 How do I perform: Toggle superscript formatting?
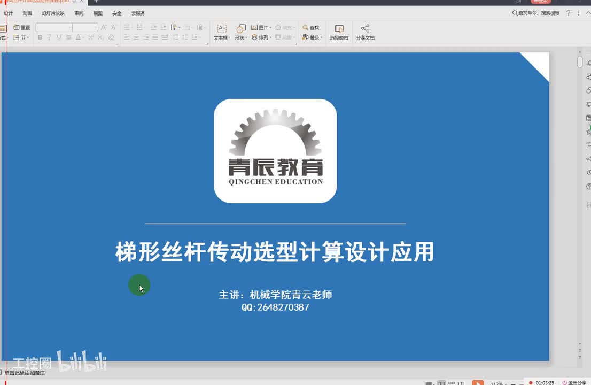click(91, 37)
